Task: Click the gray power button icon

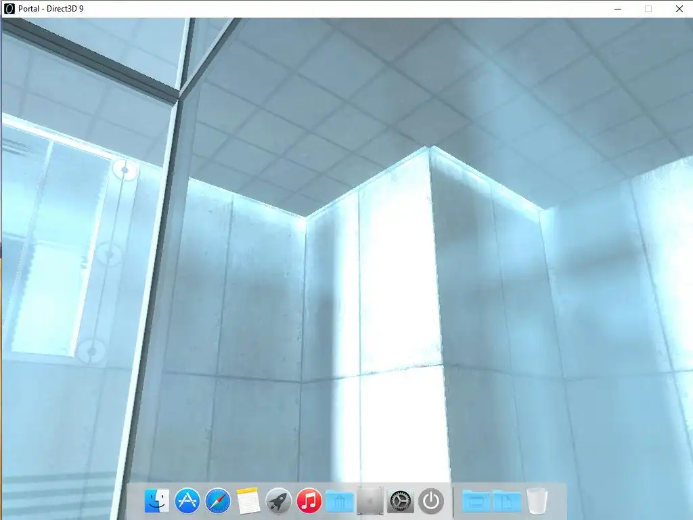Action: pos(431,501)
